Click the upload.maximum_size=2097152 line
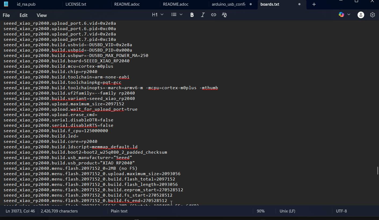379x220 pixels. pyautogui.click(x=64, y=104)
